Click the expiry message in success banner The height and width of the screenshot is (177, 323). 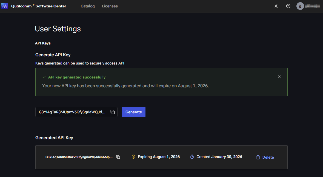(x=125, y=86)
